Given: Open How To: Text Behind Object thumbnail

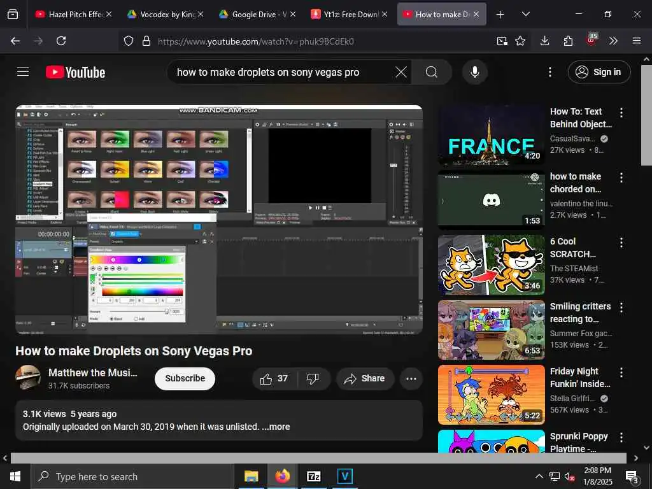Looking at the screenshot, I should coord(491,135).
